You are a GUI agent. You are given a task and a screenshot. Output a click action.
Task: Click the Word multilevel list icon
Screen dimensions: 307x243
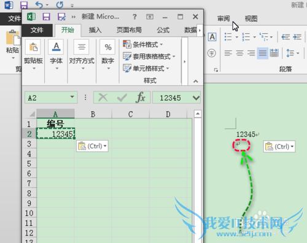[x=263, y=37]
